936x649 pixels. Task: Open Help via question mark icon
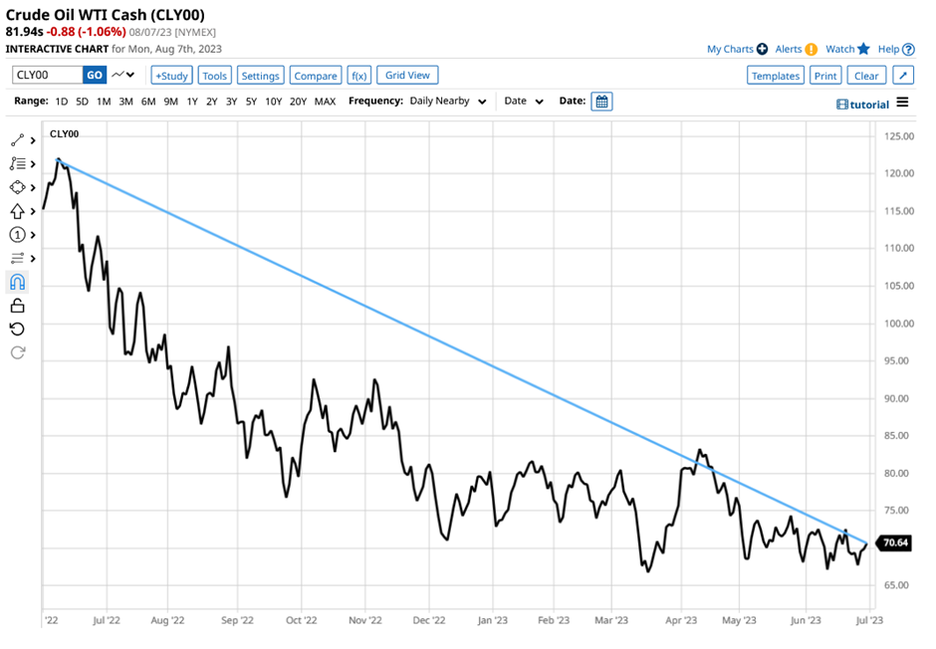[x=908, y=49]
